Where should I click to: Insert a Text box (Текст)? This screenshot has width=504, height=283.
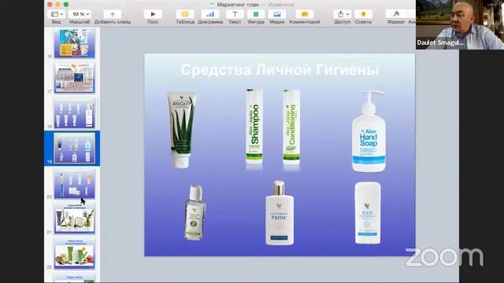click(x=235, y=14)
